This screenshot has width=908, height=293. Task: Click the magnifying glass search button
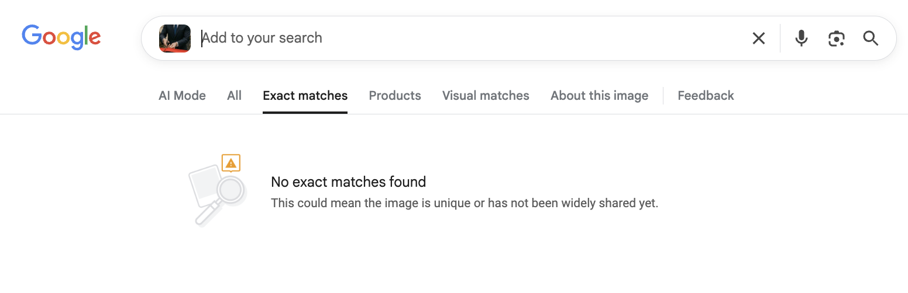[x=871, y=39]
